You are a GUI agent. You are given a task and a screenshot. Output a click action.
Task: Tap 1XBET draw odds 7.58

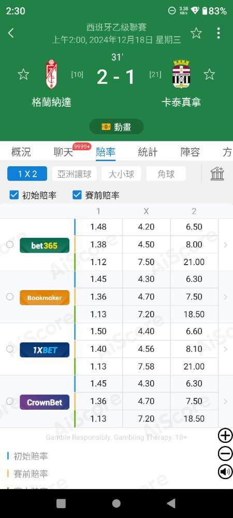146,366
